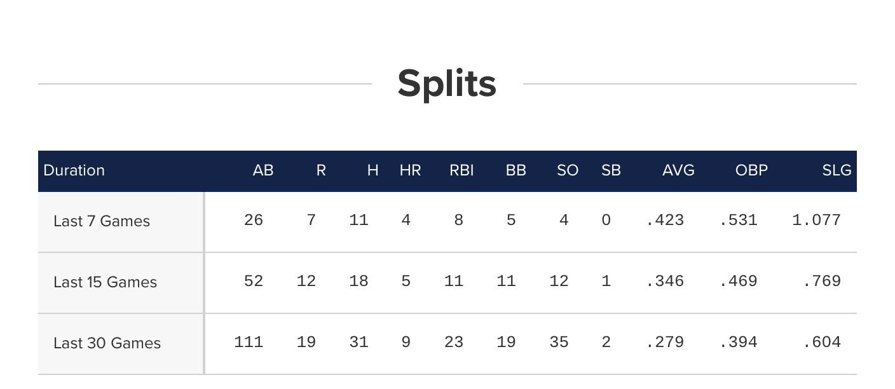Viewport: 895px width, 389px height.
Task: Click the Duration column header
Action: [74, 170]
